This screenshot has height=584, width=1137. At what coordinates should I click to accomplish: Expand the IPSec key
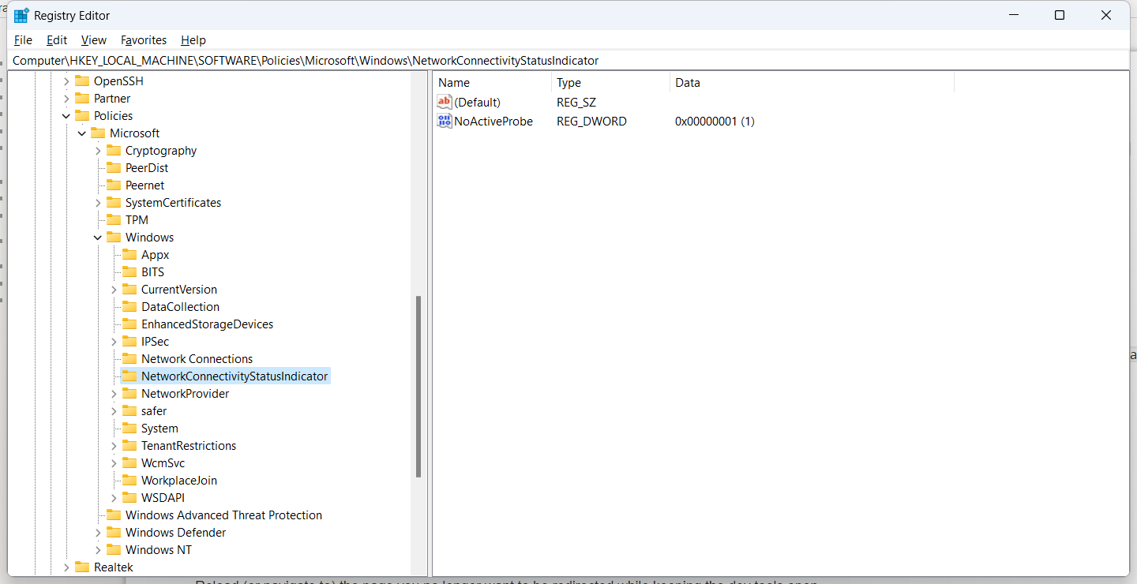coord(114,341)
